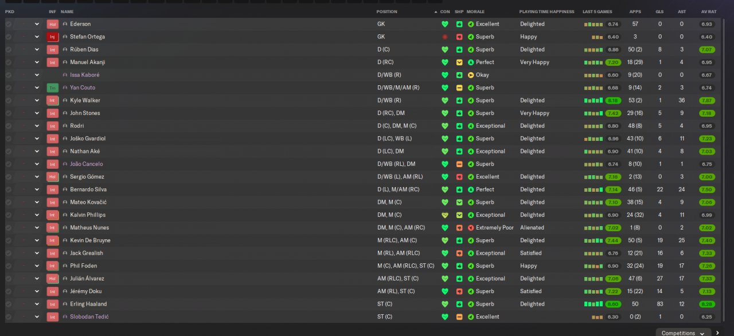Open the selection dropdown arrow for Nathan Aké

(x=37, y=152)
